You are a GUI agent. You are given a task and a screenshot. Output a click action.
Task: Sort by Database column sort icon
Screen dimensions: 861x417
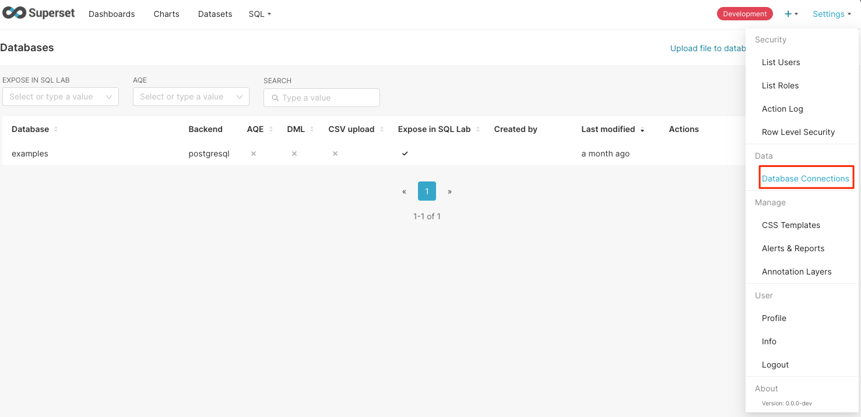click(x=56, y=129)
